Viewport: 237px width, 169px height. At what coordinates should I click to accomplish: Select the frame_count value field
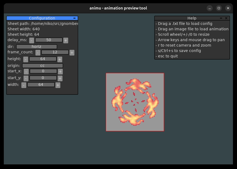click(x=54, y=52)
